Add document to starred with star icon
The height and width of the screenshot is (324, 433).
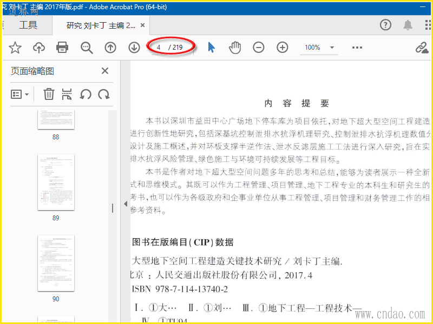click(15, 48)
